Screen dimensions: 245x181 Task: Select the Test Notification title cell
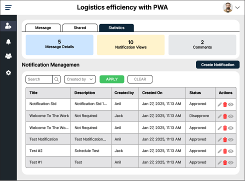[48, 139]
